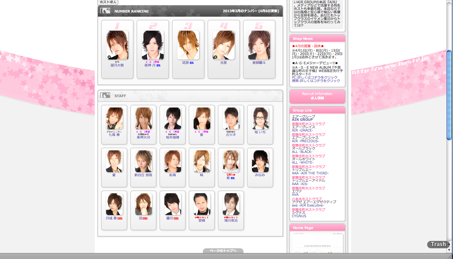Click the blue vertical scrollbar thumb
Image resolution: width=453 pixels, height=259 pixels.
click(449, 95)
